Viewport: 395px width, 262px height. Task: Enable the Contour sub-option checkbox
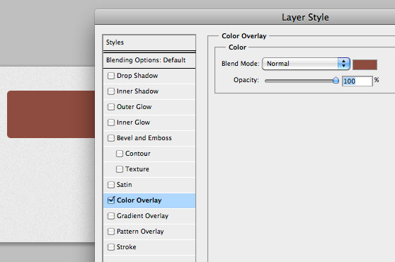coord(120,154)
